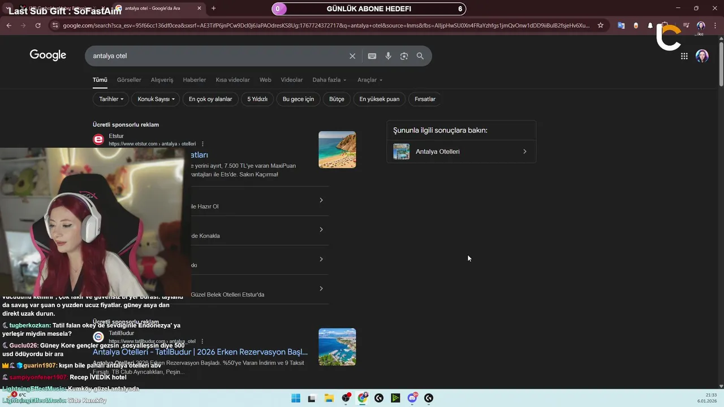Go to Google home via the logo

(48, 55)
